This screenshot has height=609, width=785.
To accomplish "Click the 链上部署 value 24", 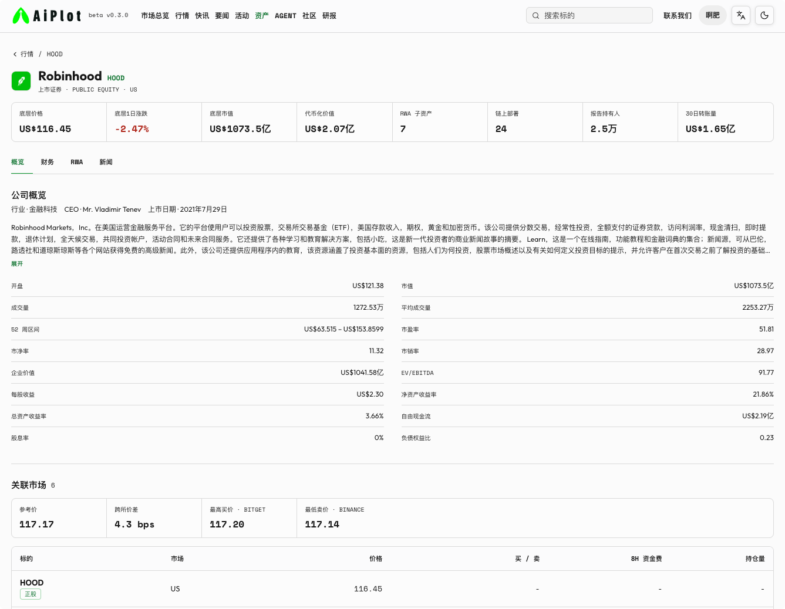I will 501,129.
